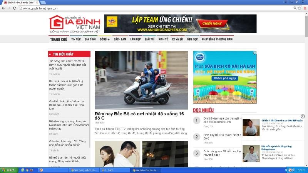The image size is (308, 173).
Task: Bookmark this page with star icon
Action: point(299,8)
